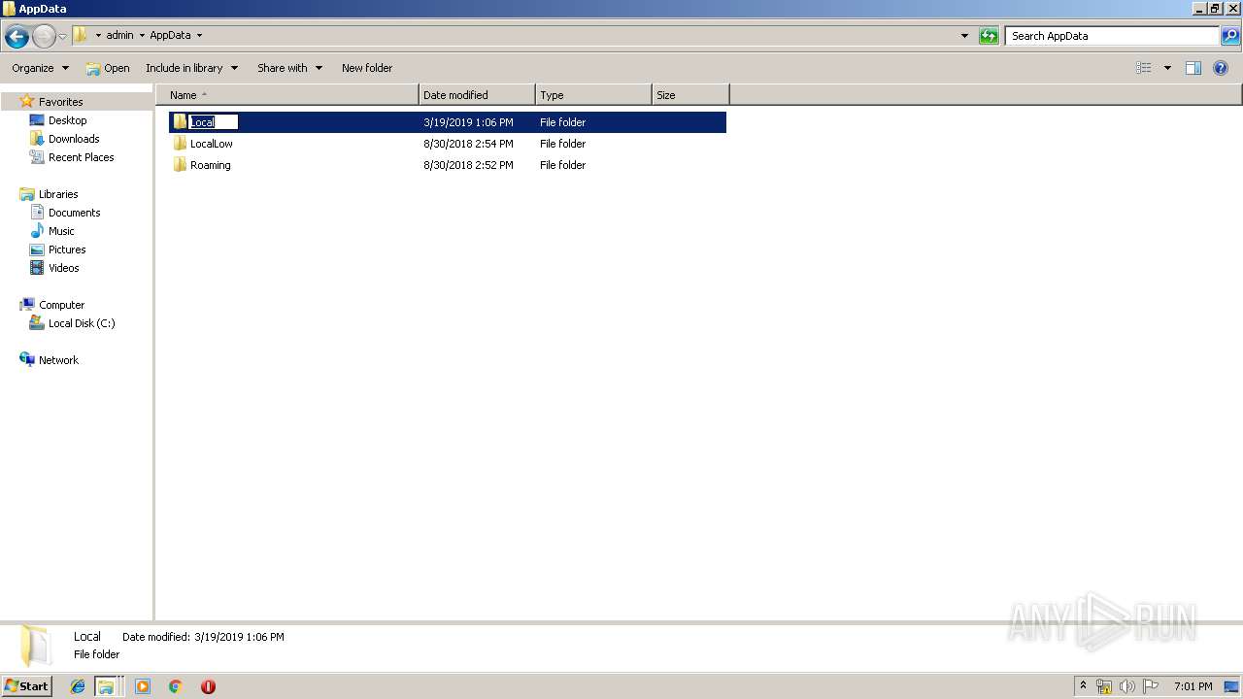The height and width of the screenshot is (699, 1243).
Task: Click the Open toolbar button
Action: 108,68
